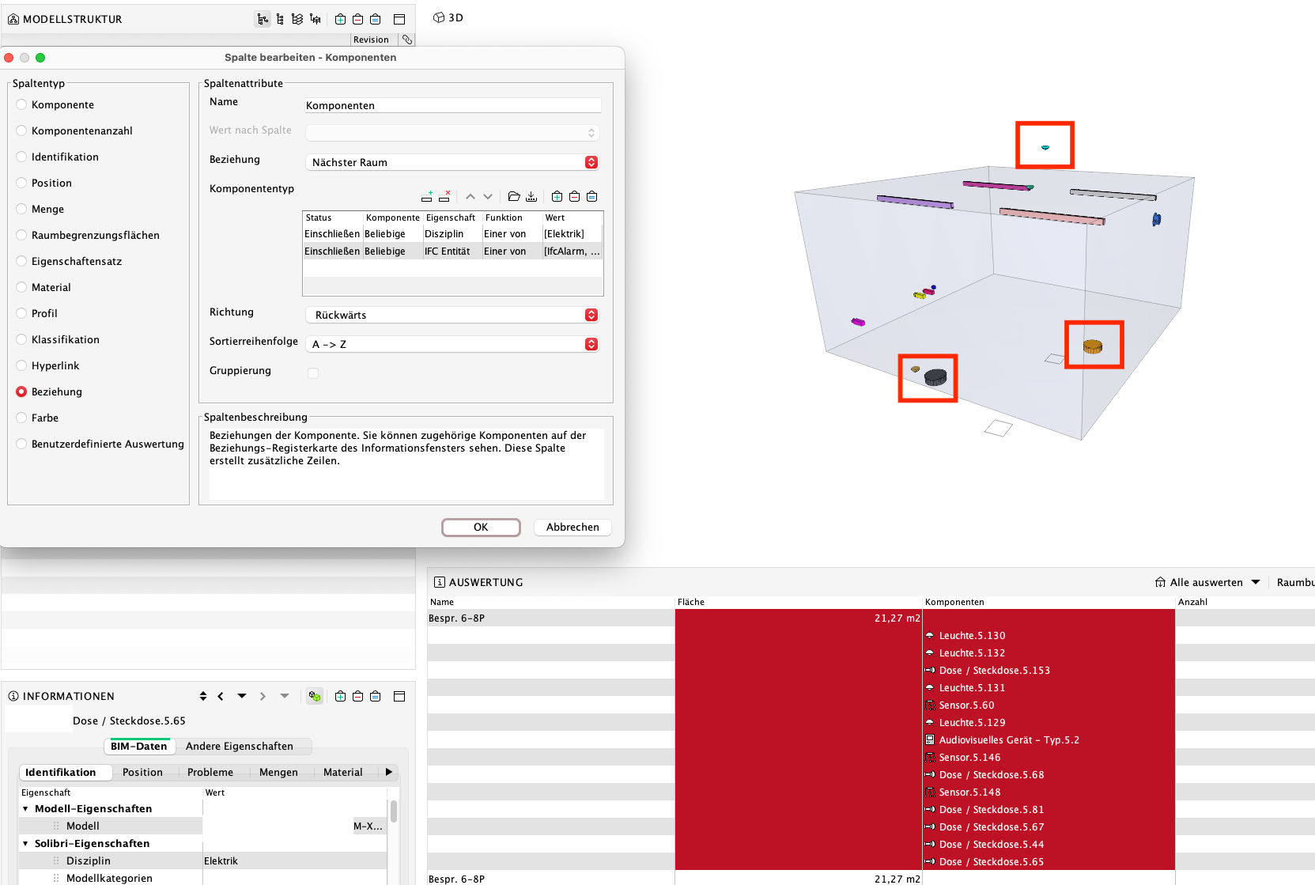Image resolution: width=1315 pixels, height=885 pixels.
Task: Open folder icon above Komponententyp table
Action: 514,196
